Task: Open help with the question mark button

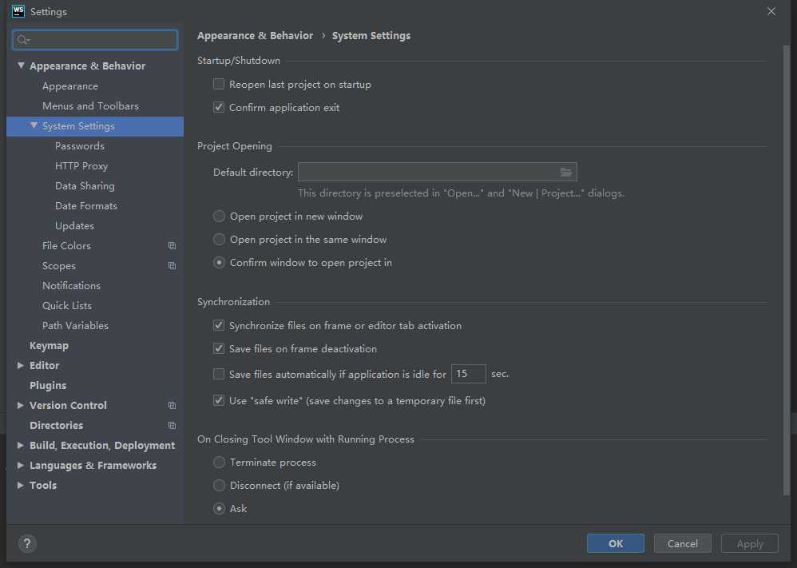Action: [27, 543]
